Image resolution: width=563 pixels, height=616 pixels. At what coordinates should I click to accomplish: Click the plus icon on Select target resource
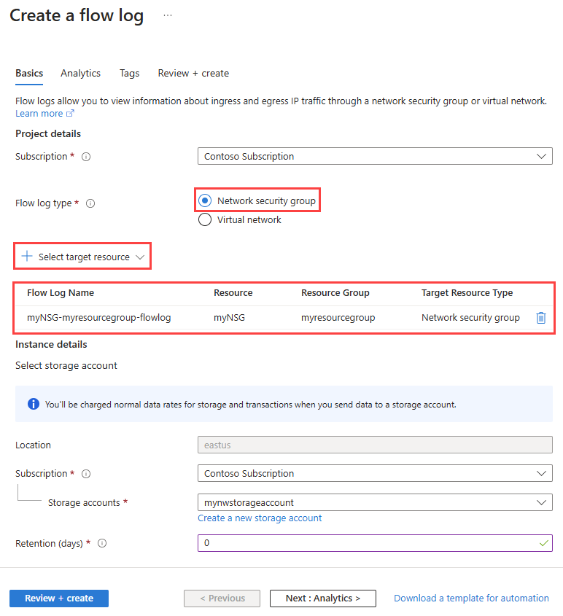26,256
